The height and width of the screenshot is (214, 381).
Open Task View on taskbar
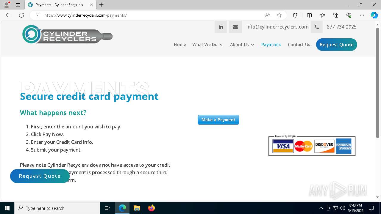(x=107, y=208)
